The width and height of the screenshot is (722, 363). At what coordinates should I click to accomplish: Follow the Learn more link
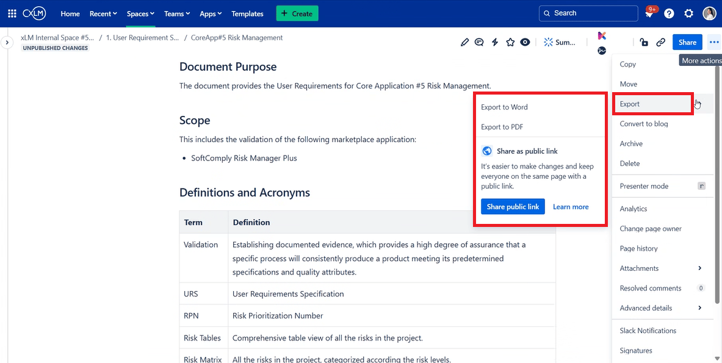pos(571,207)
